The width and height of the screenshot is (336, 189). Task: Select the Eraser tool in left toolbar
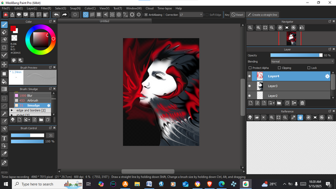[4, 32]
